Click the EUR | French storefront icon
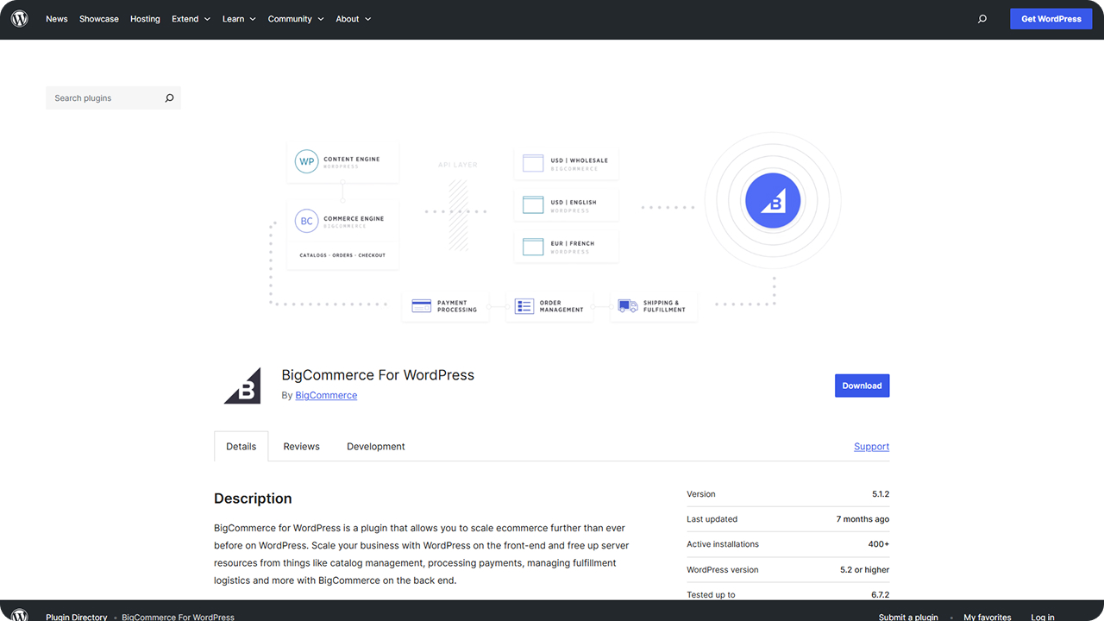This screenshot has height=621, width=1104. (533, 248)
